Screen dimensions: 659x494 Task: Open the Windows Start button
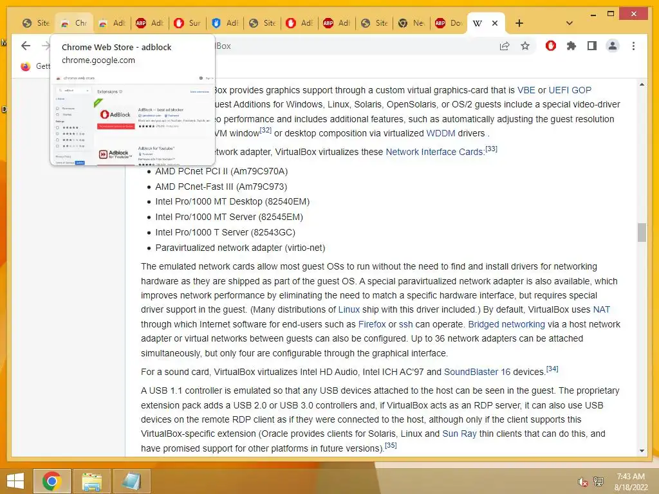point(15,481)
